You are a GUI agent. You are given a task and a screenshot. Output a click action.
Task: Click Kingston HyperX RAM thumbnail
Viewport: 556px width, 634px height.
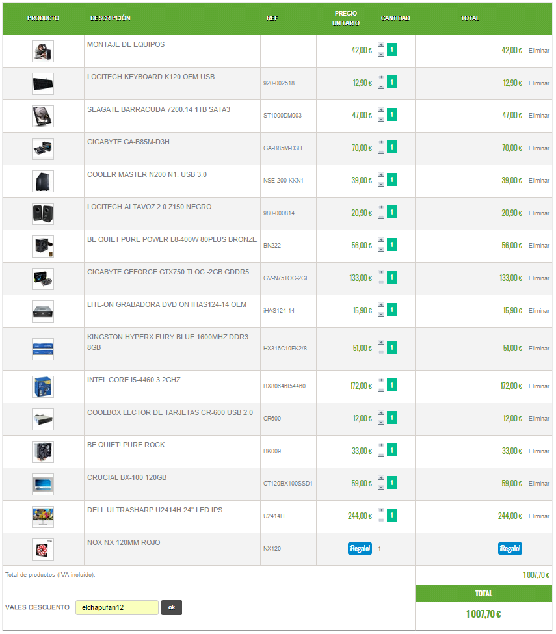tap(43, 349)
